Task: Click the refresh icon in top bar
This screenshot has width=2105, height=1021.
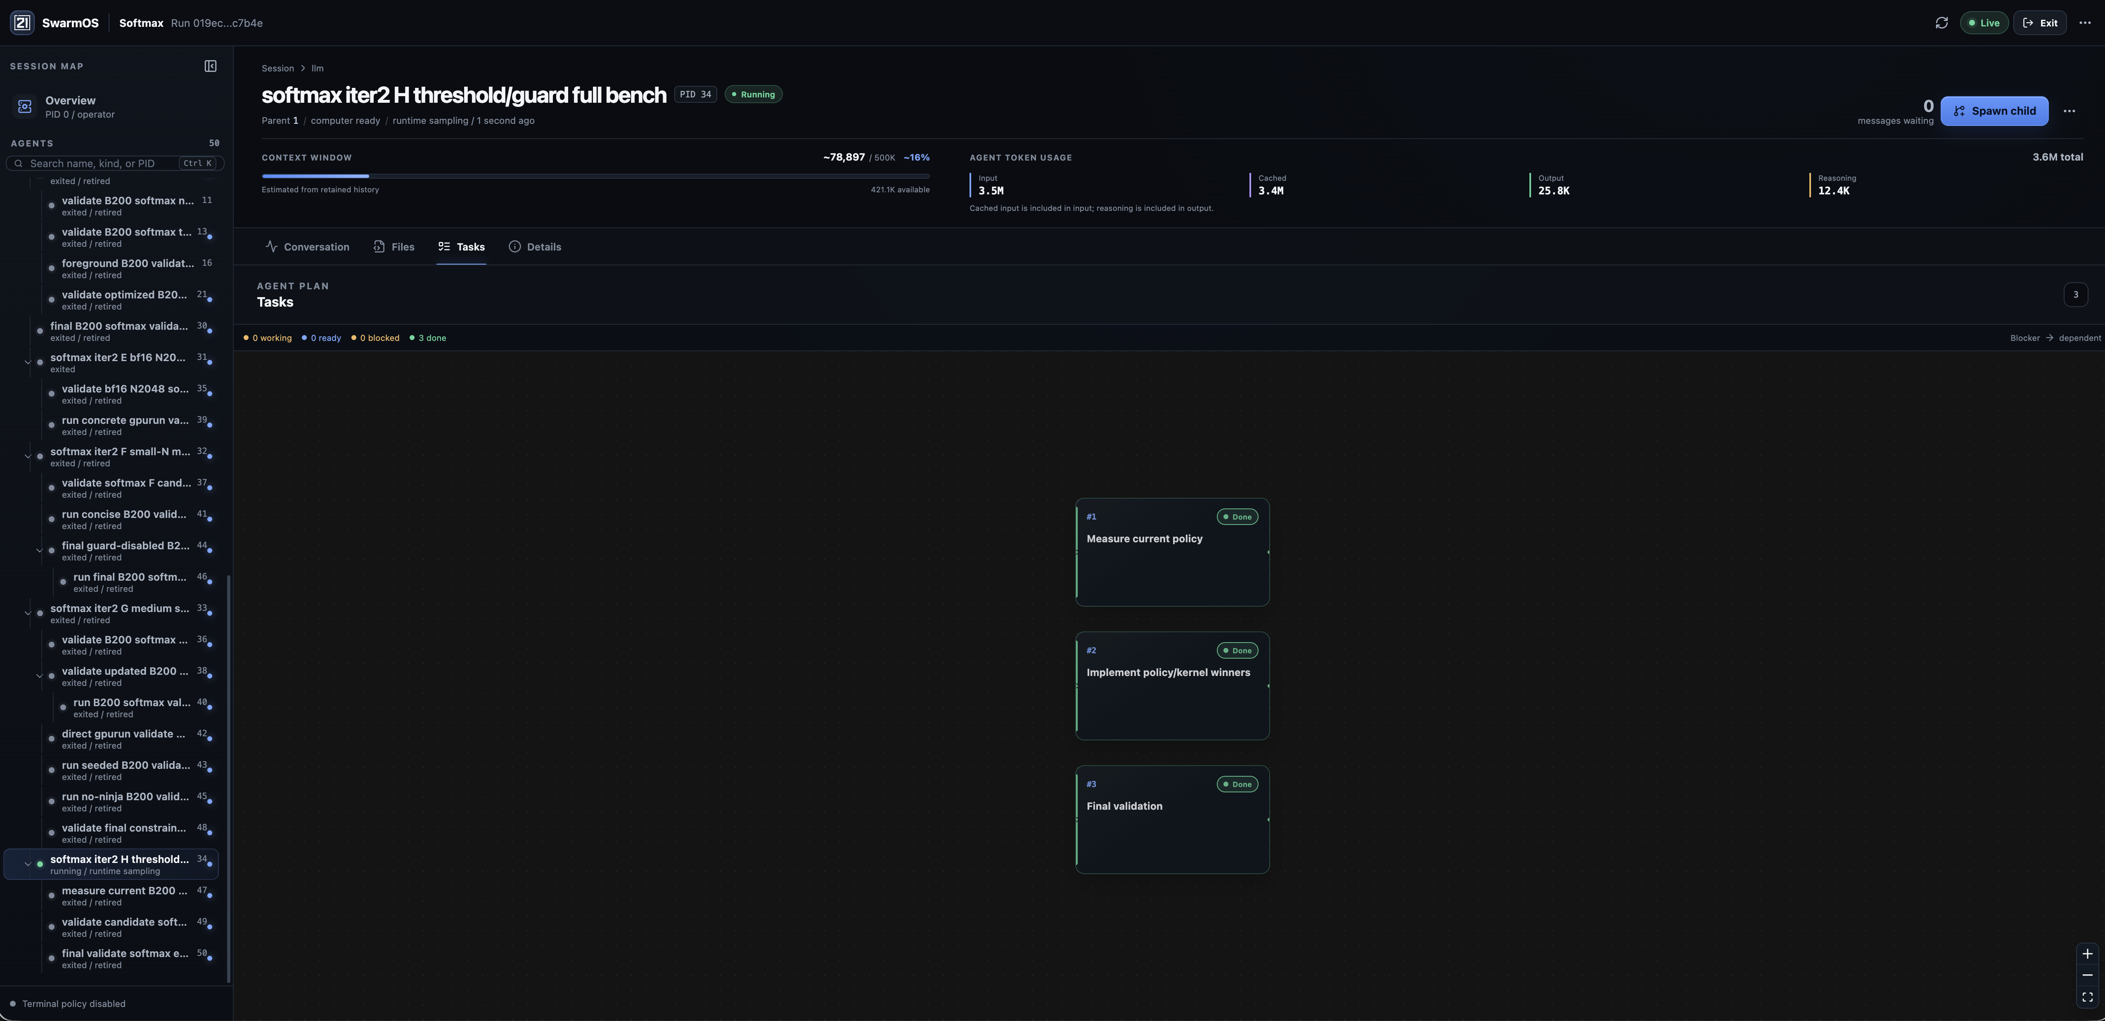Action: point(1941,23)
